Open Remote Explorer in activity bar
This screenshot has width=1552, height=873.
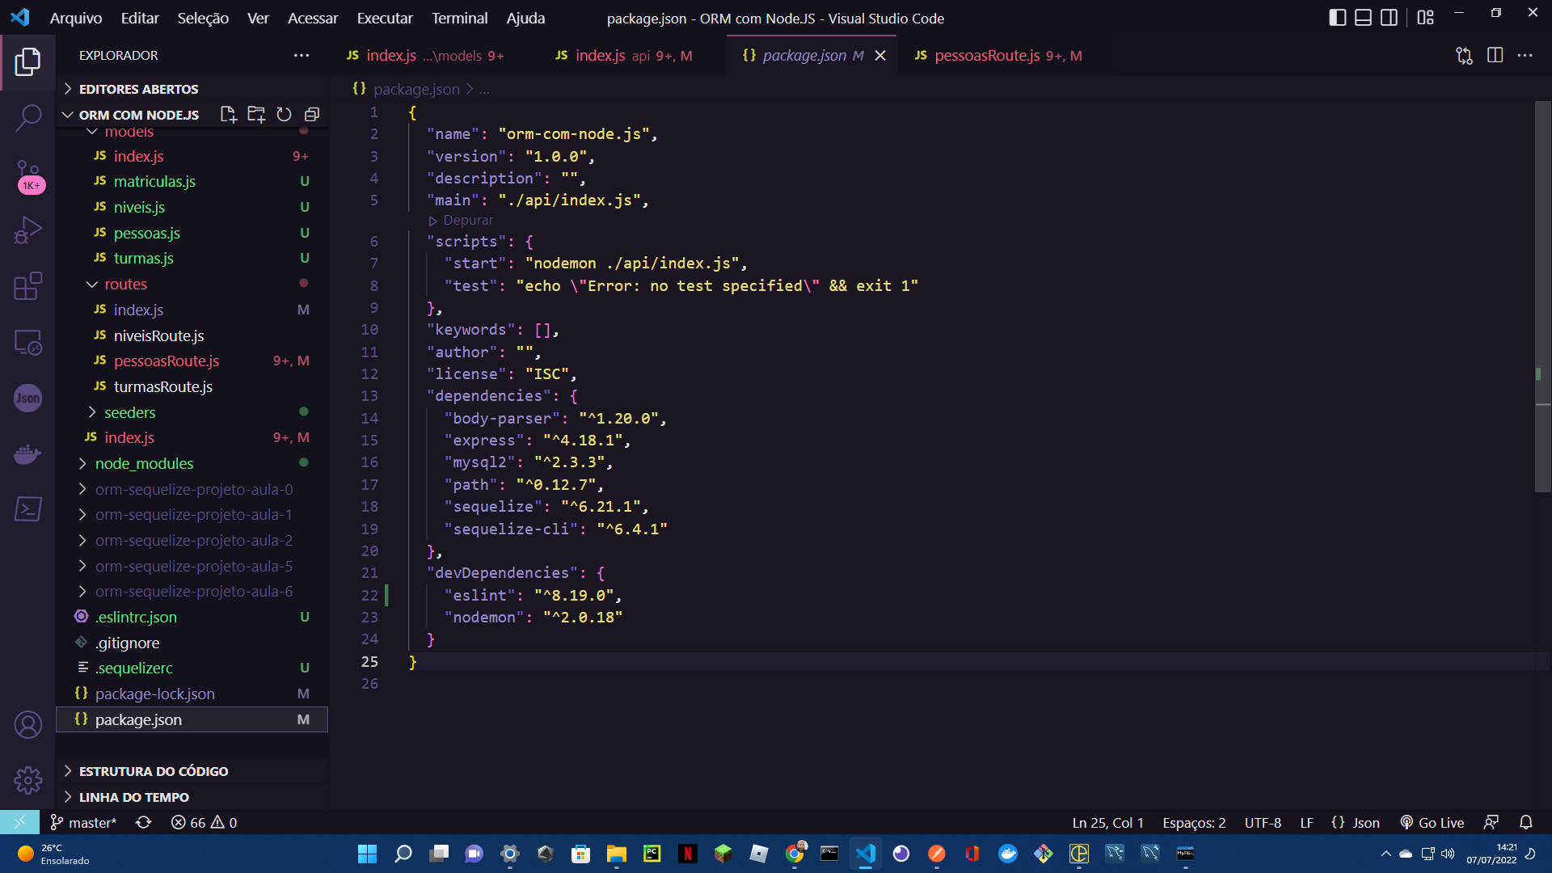pos(27,343)
